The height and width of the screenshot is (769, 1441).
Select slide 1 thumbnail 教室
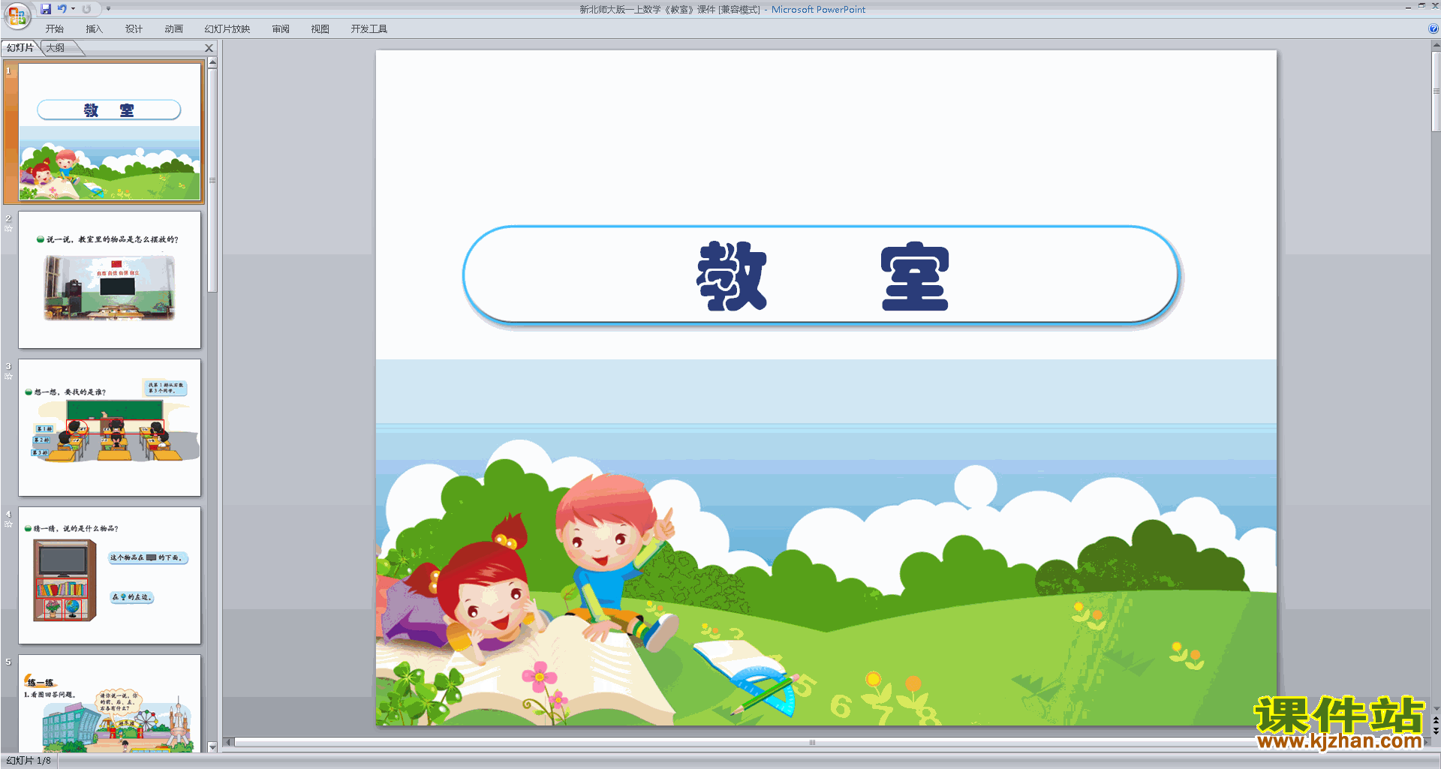pos(110,132)
